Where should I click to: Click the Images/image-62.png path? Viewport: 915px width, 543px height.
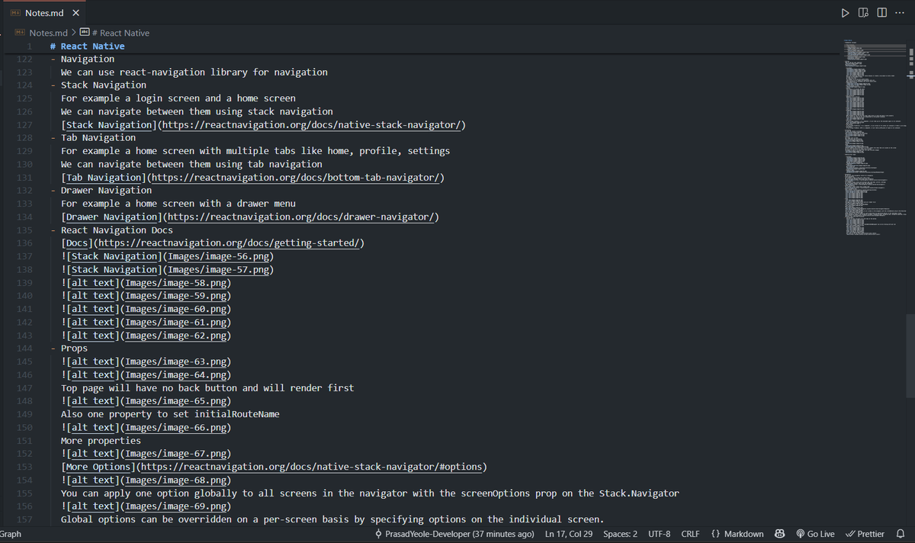175,336
